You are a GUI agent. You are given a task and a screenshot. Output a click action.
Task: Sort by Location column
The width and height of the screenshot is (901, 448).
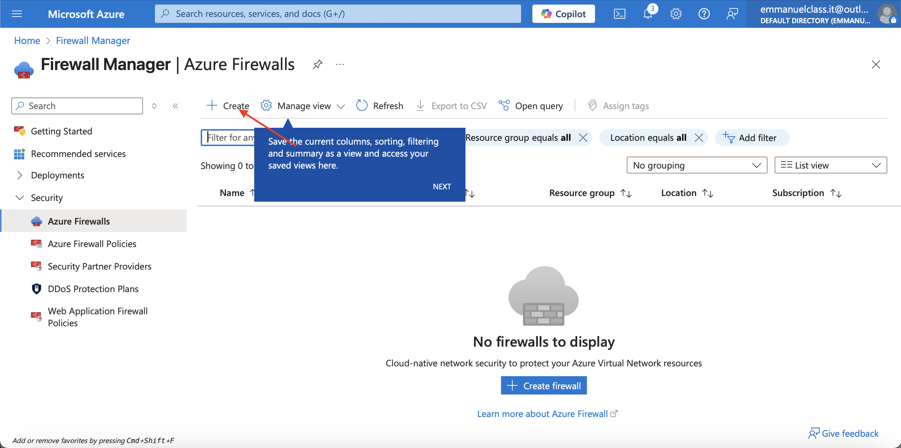[x=687, y=193]
